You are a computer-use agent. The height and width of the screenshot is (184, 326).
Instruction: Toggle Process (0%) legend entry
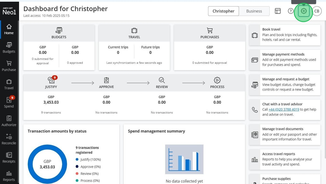[88, 181]
